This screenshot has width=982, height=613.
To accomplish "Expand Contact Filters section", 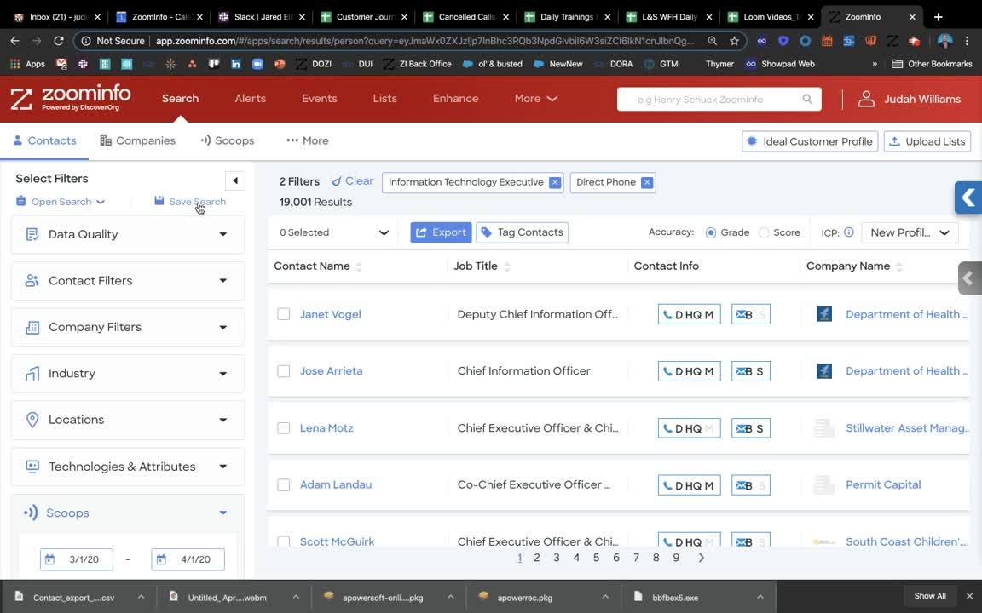I will [128, 281].
